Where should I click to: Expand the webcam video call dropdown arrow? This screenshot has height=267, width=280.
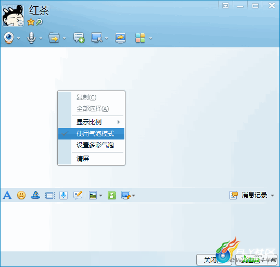click(18, 38)
